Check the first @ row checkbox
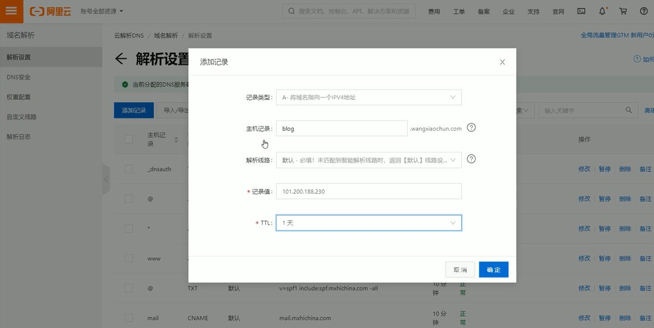 [128, 199]
